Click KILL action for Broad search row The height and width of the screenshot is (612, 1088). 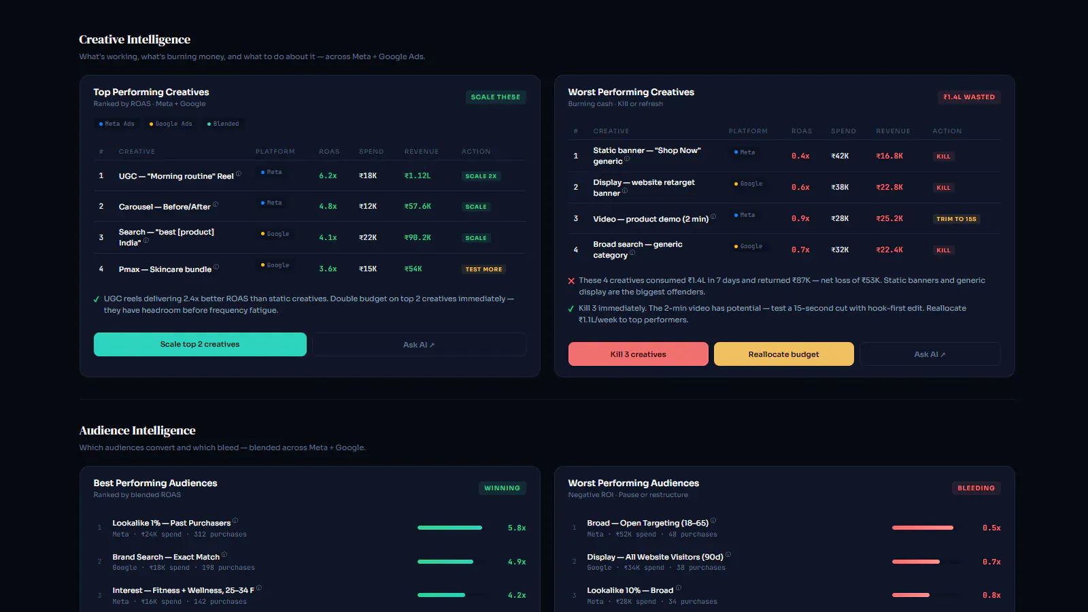(x=943, y=250)
